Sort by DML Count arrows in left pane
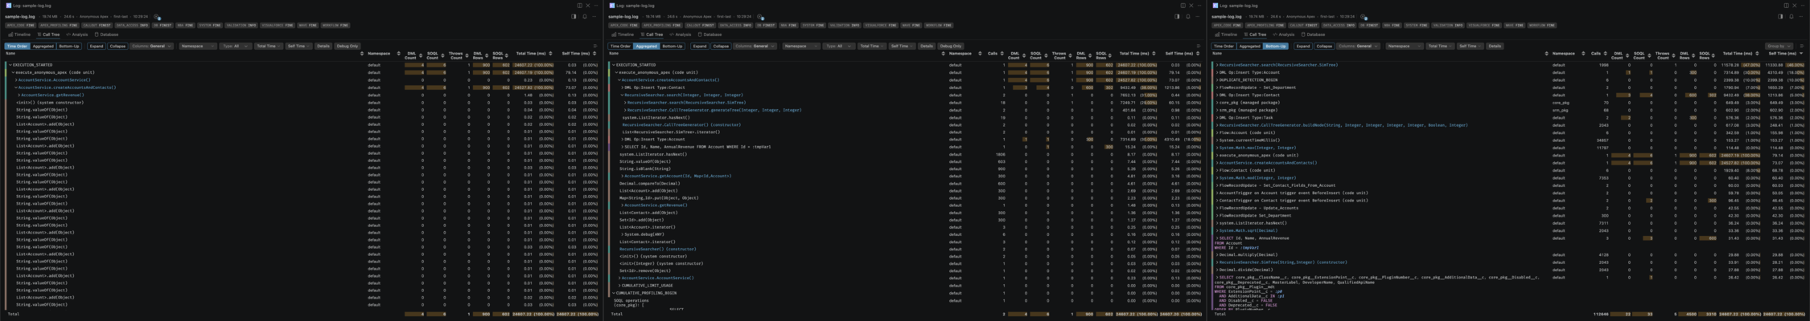Image resolution: width=1810 pixels, height=321 pixels. tap(421, 55)
